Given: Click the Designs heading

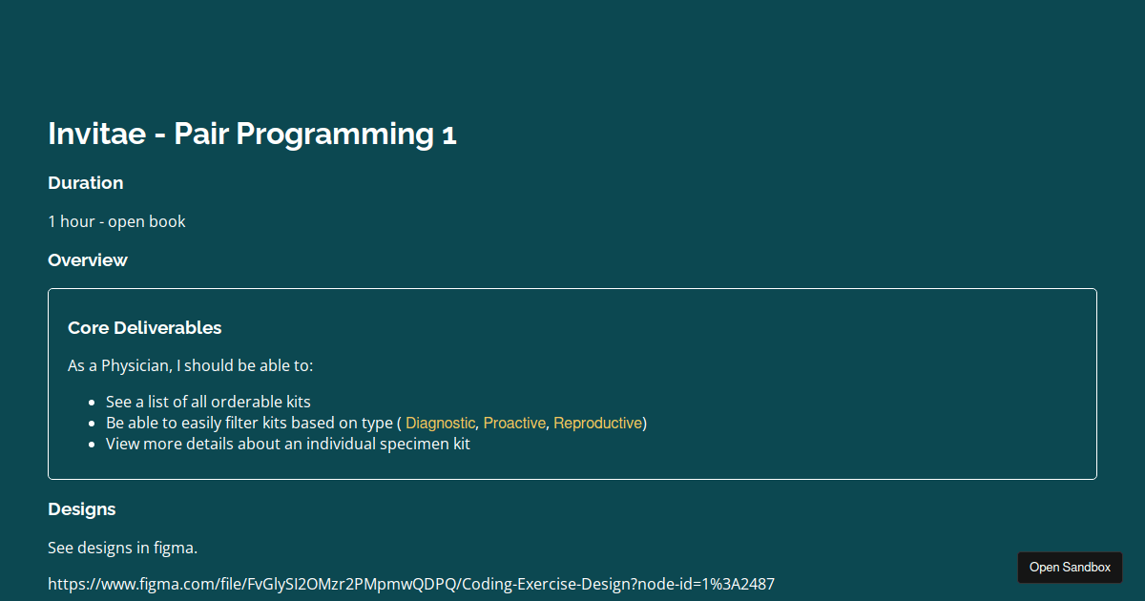Looking at the screenshot, I should [x=82, y=509].
